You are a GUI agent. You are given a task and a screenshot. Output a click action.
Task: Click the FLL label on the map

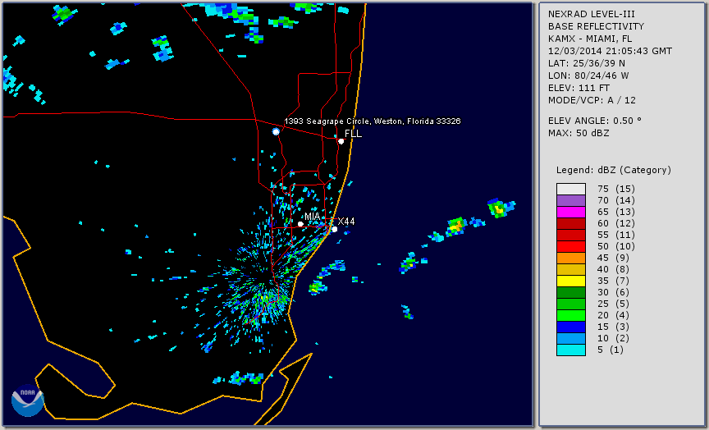pos(353,134)
